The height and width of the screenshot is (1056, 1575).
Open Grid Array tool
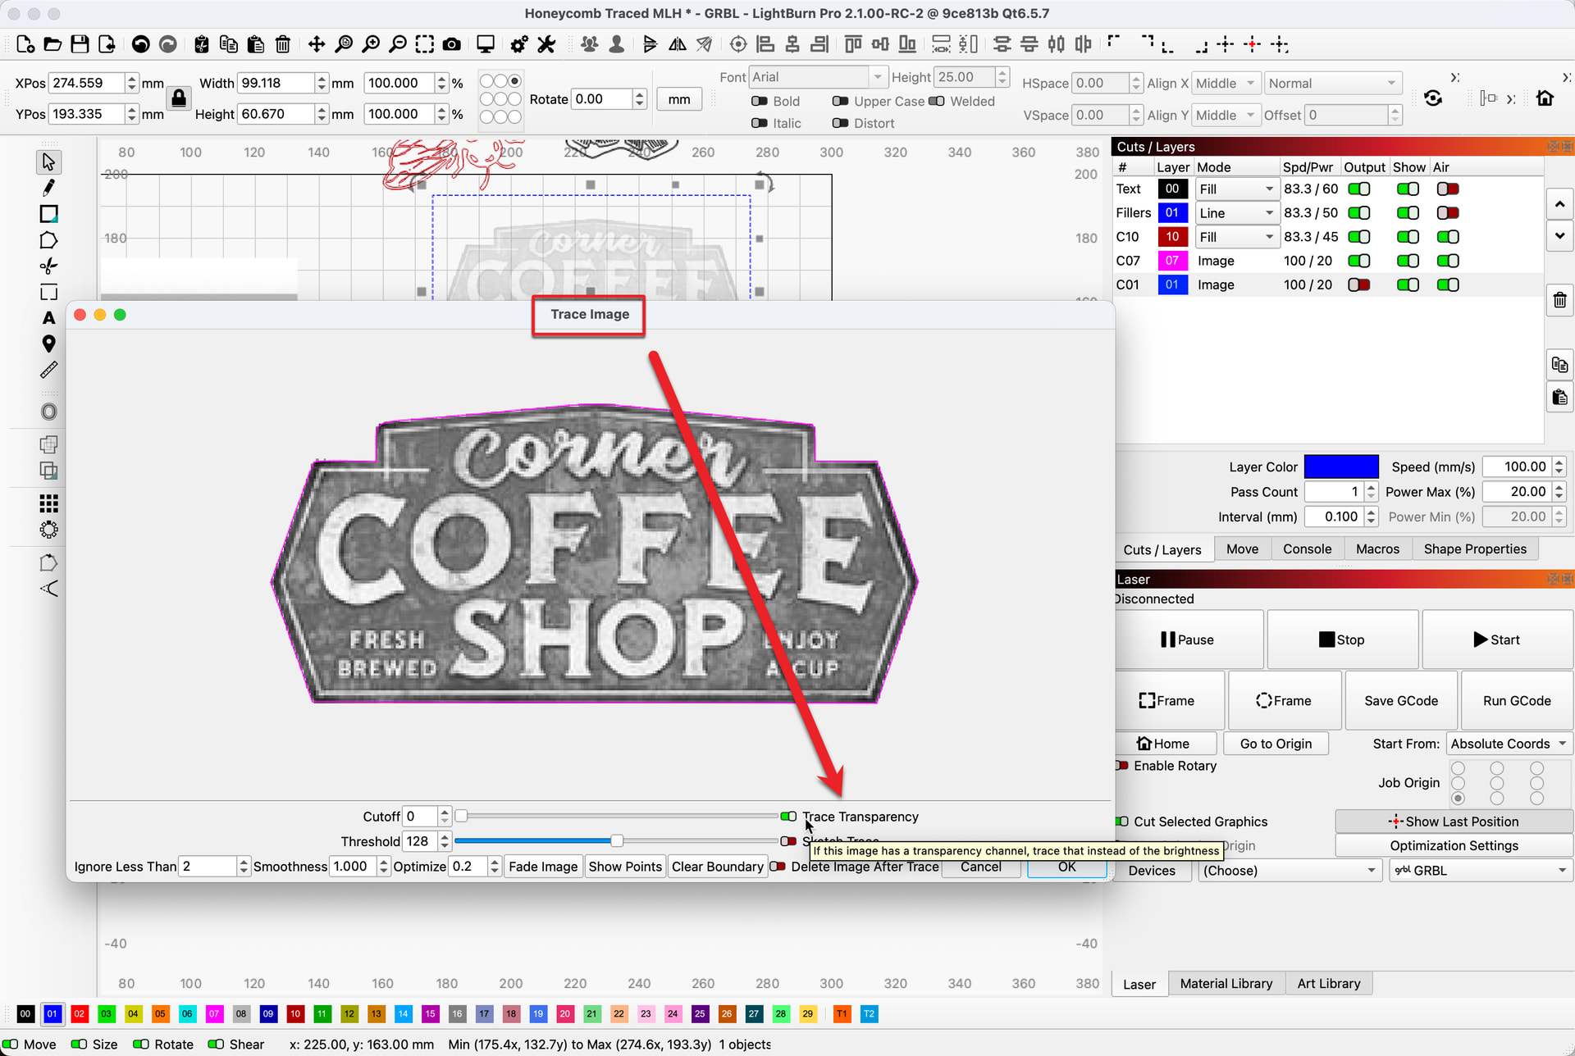pos(48,503)
